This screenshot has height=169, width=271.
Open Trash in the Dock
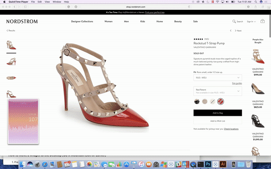[248, 164]
